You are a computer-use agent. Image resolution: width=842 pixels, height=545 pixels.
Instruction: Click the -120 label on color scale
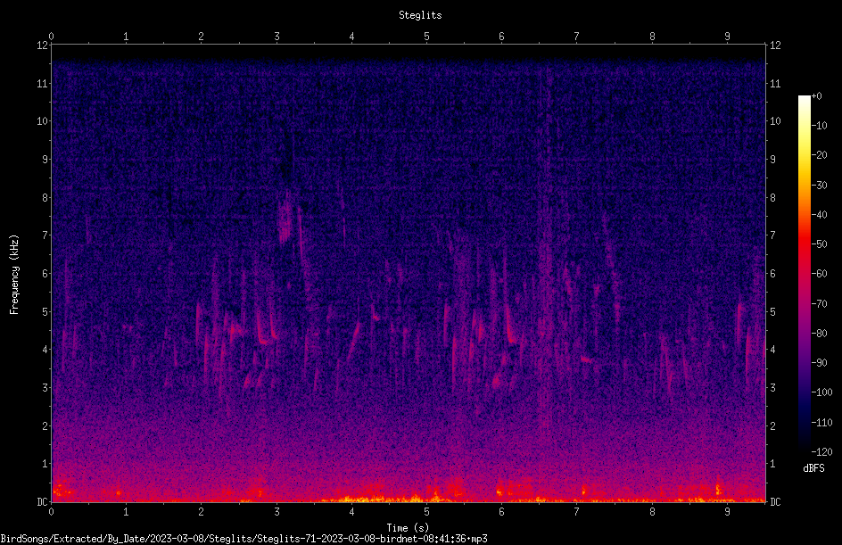pyautogui.click(x=821, y=451)
